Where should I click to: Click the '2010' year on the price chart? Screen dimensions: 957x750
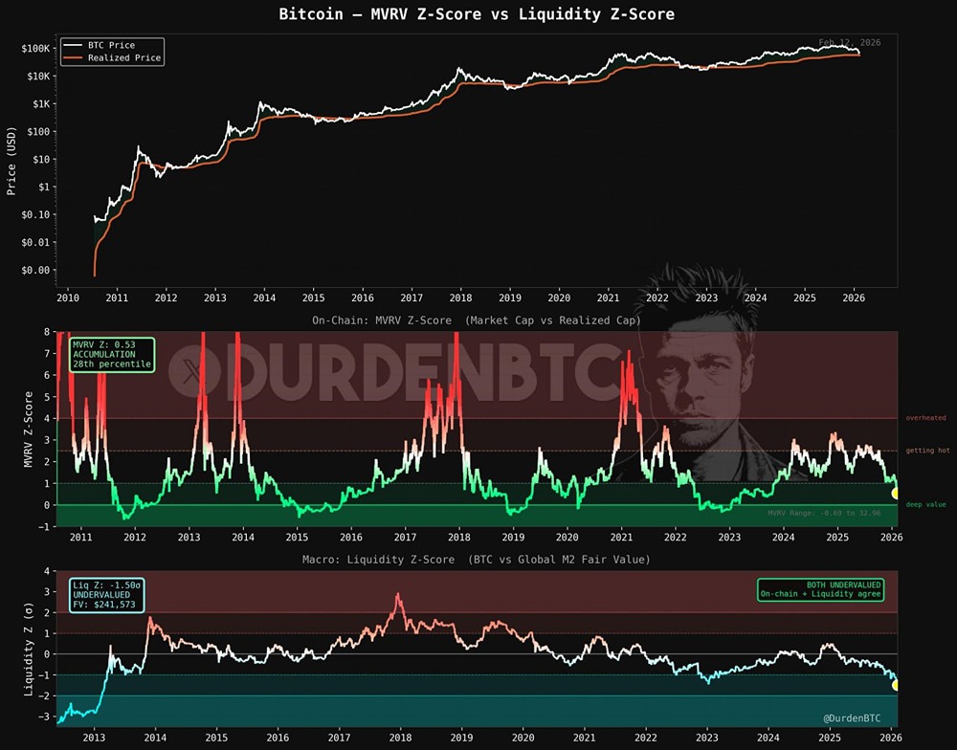point(68,298)
